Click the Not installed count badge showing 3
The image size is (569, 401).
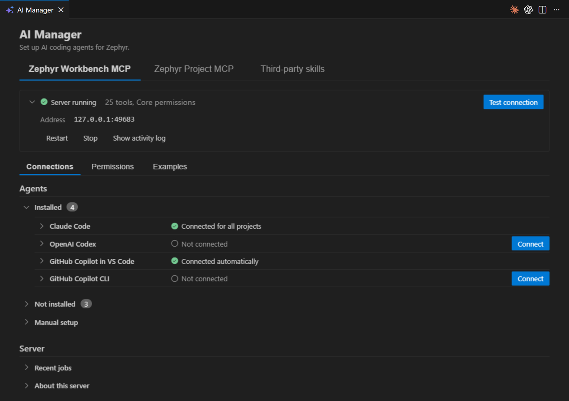86,304
